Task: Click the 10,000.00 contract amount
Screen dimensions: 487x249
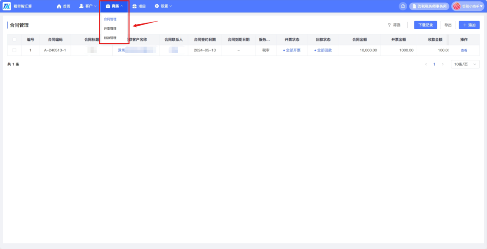Action: [x=368, y=50]
